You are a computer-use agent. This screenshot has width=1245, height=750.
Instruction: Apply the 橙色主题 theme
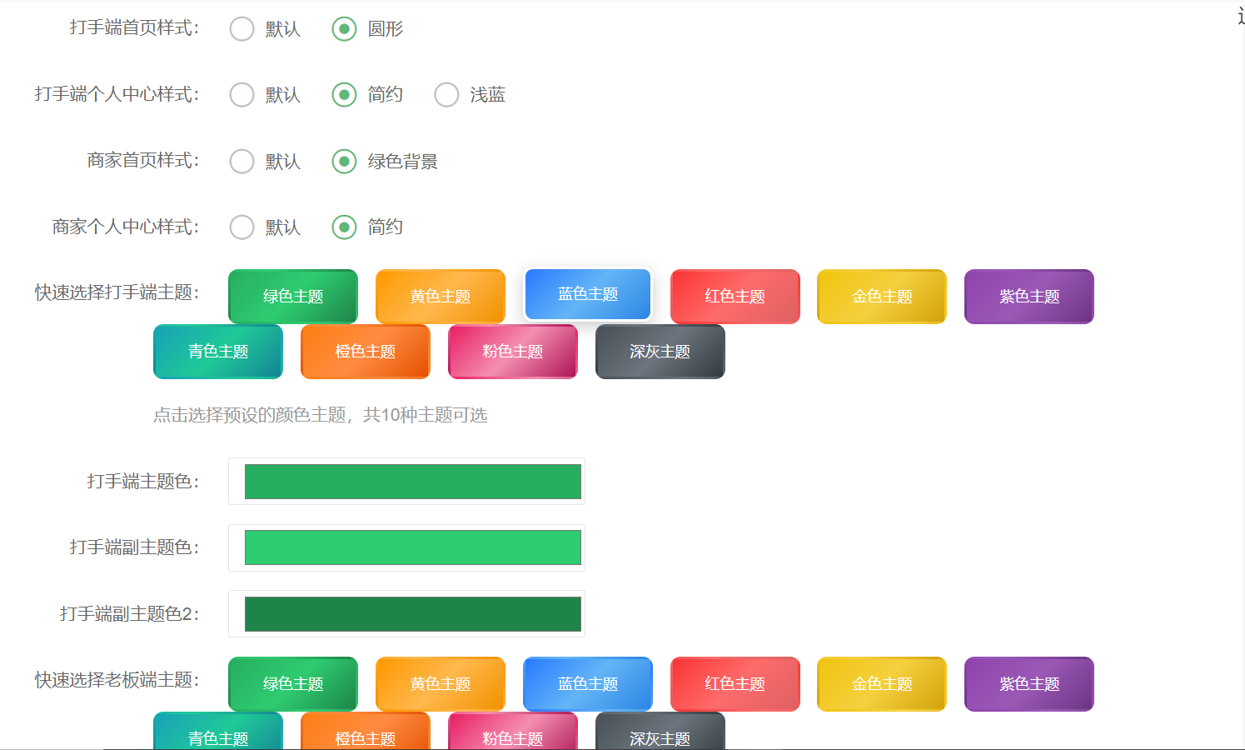click(x=365, y=352)
